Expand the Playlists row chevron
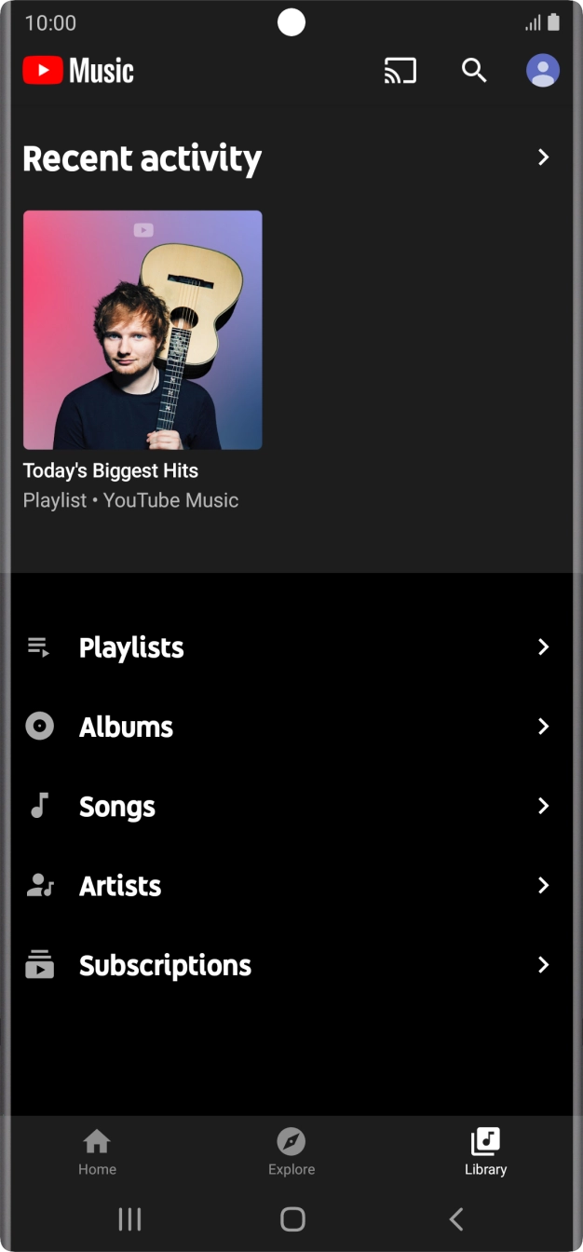Viewport: 583px width, 1252px height. [x=543, y=646]
